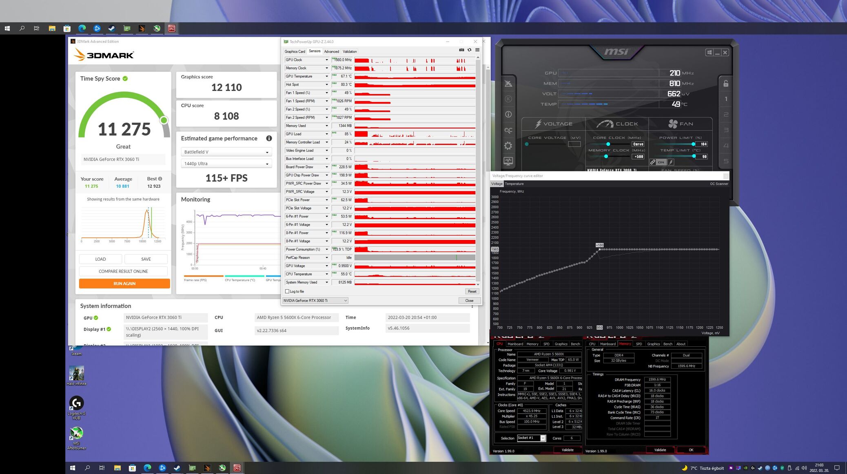The image size is (847, 474).
Task: Open the Temperature tab in curve editor
Action: 514,184
